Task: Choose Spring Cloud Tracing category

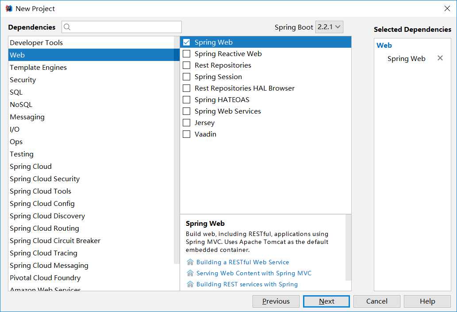Action: (91, 253)
